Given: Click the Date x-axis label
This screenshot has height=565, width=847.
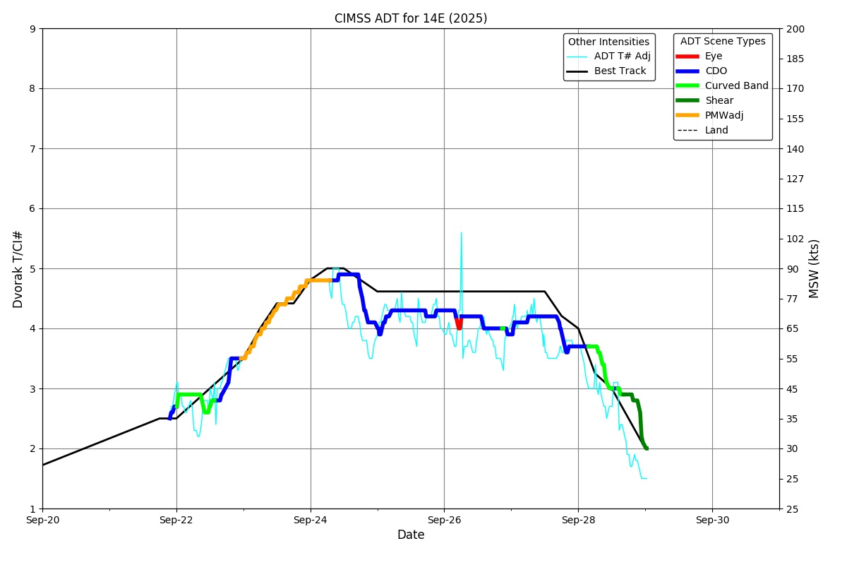Looking at the screenshot, I should point(411,535).
